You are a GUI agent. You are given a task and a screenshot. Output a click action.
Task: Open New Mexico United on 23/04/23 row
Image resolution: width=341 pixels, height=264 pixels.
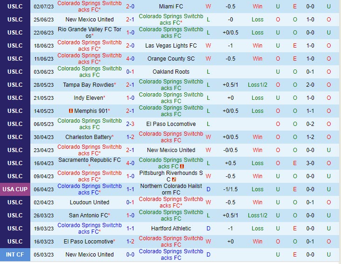[171, 150]
